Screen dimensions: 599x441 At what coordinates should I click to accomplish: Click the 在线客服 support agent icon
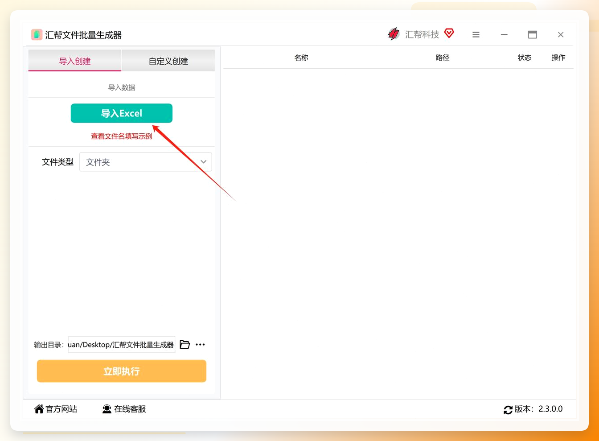click(107, 409)
